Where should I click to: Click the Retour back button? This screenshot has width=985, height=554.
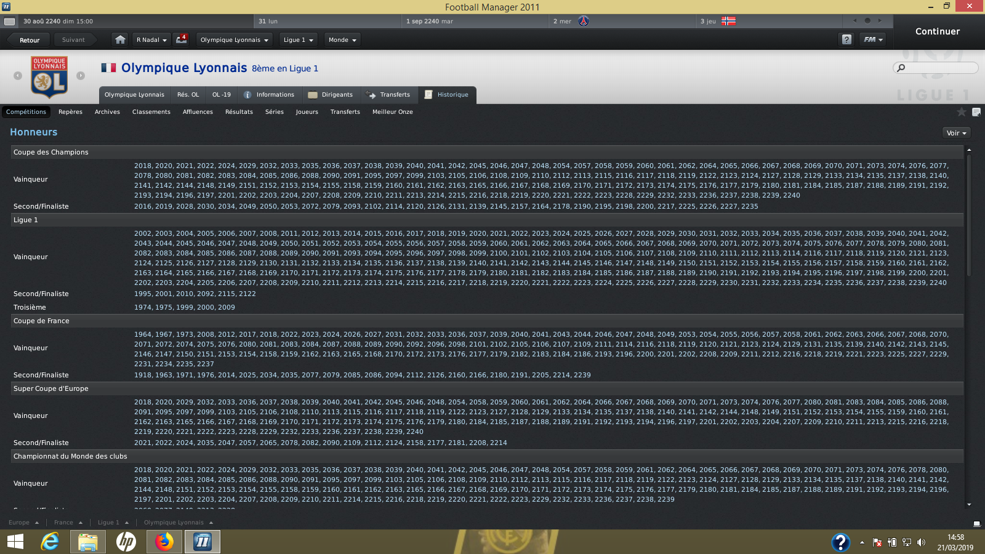coord(29,40)
